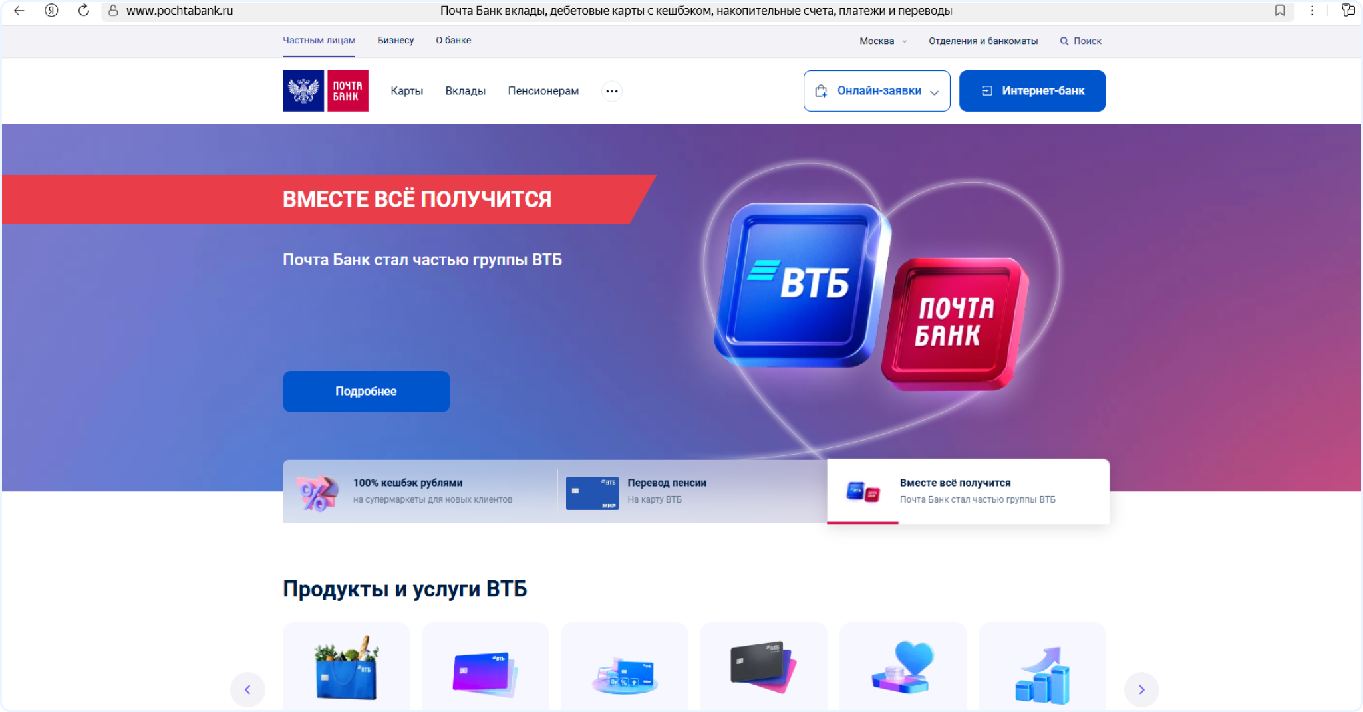Click the Pochta Bank logo
The width and height of the screenshot is (1363, 712).
[325, 91]
